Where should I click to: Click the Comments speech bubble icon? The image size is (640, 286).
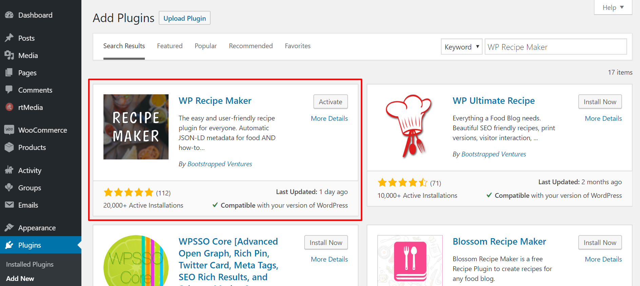(9, 90)
